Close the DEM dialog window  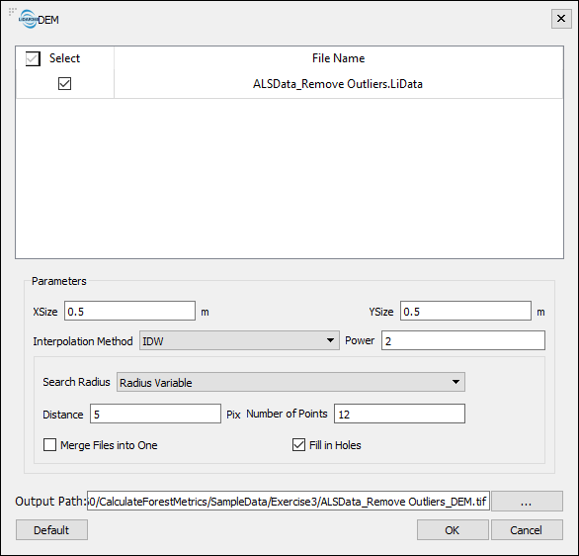[561, 19]
